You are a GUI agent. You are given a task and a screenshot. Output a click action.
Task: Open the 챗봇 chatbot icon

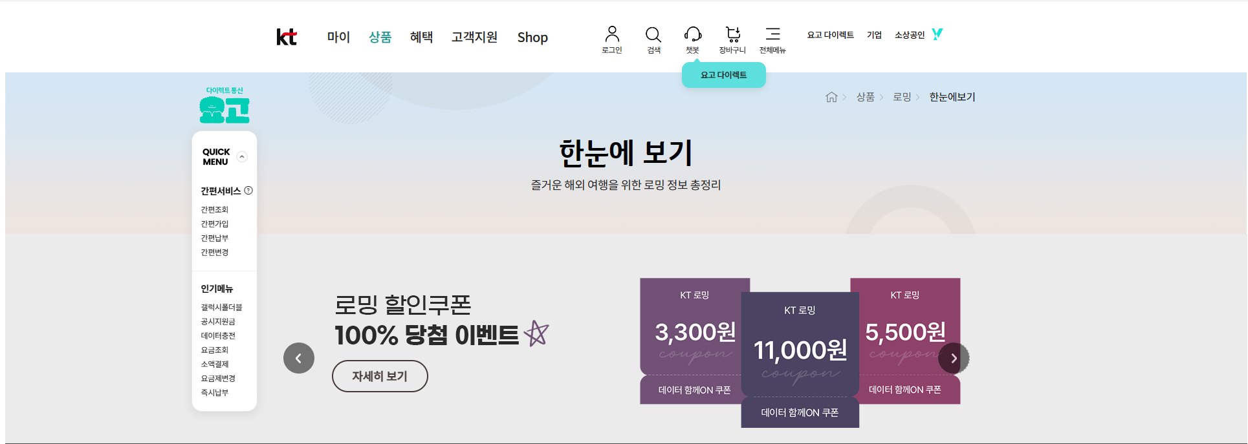[693, 39]
